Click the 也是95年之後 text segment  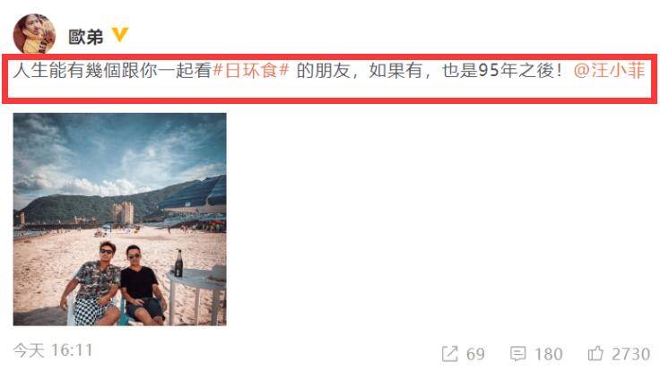coord(496,71)
